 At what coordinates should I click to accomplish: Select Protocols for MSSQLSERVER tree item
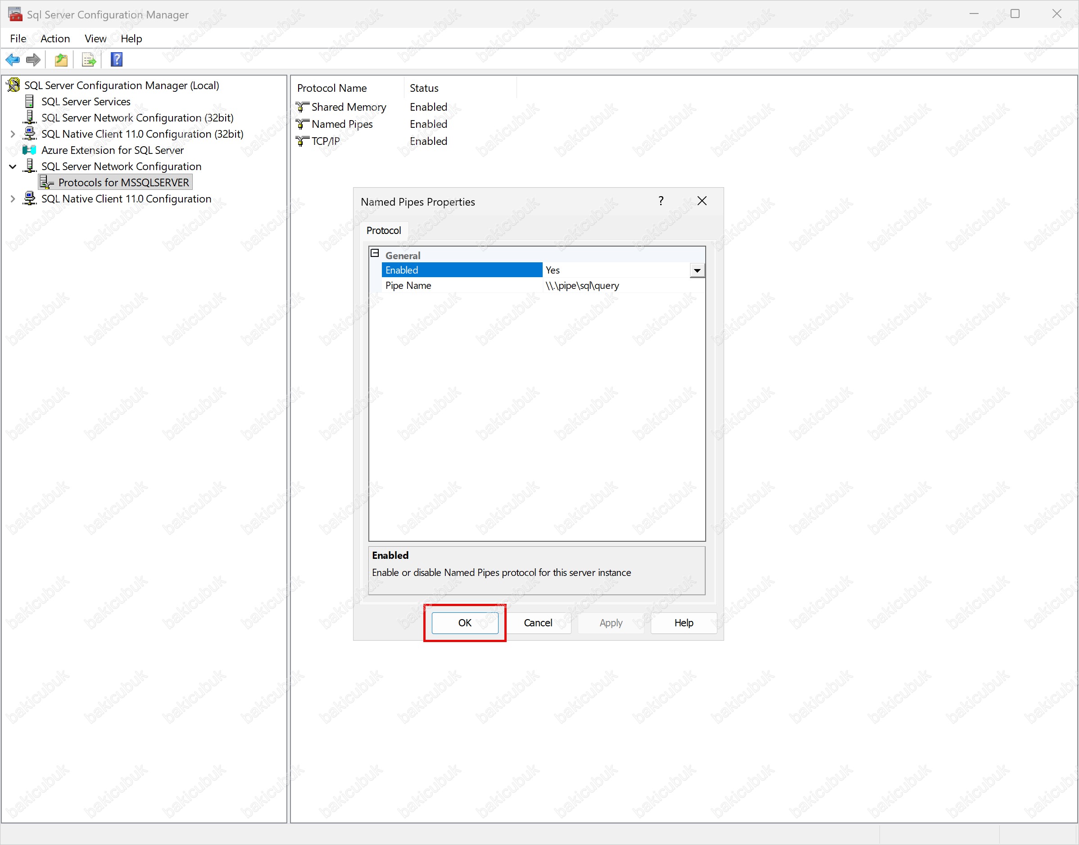click(x=123, y=183)
